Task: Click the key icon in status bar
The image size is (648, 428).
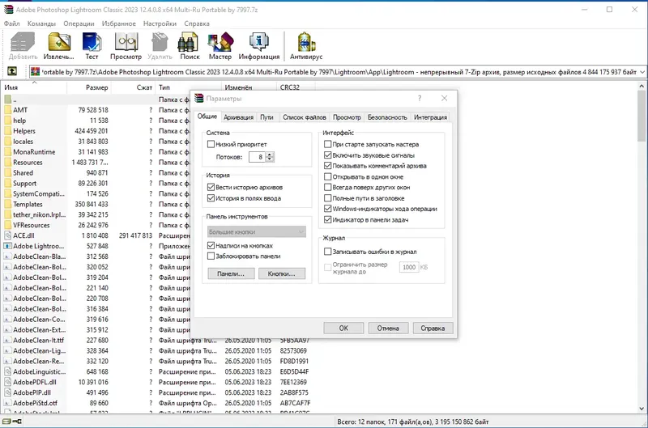Action: coord(17,422)
